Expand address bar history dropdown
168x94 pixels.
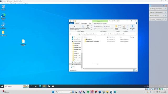pyautogui.click(x=102, y=34)
